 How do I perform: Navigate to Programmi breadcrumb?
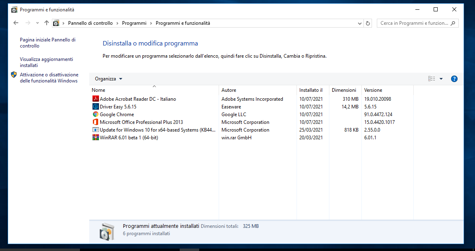pos(134,23)
